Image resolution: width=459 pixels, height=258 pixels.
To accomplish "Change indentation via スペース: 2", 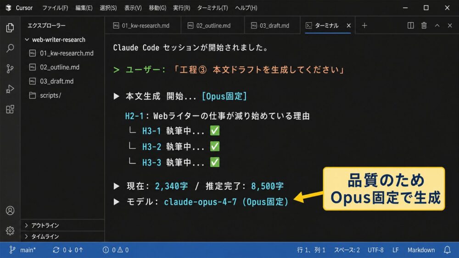I will point(347,250).
